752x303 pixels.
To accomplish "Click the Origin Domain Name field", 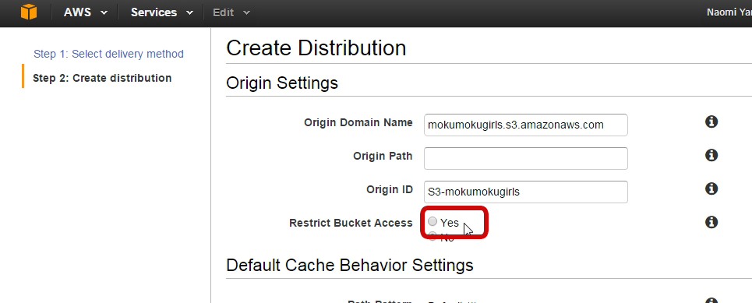I will click(526, 125).
